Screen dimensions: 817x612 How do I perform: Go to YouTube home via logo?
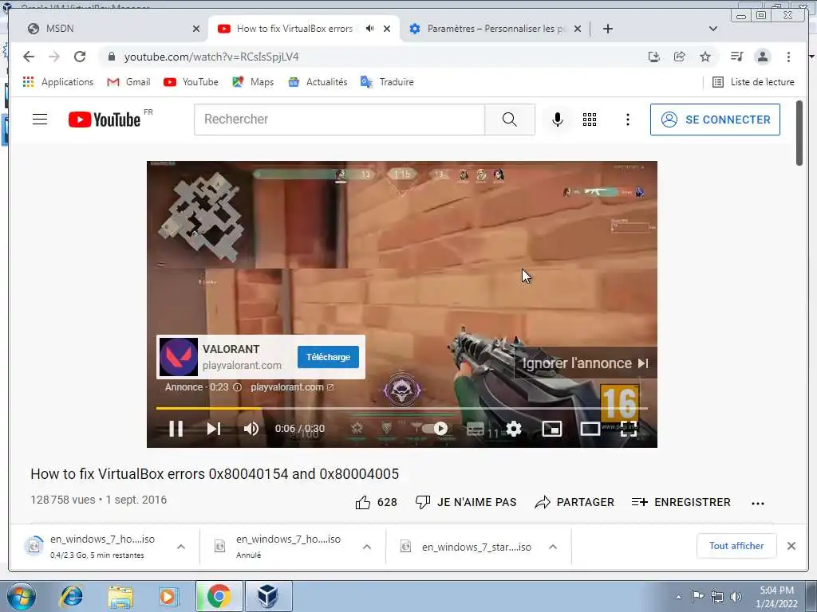[x=105, y=120]
